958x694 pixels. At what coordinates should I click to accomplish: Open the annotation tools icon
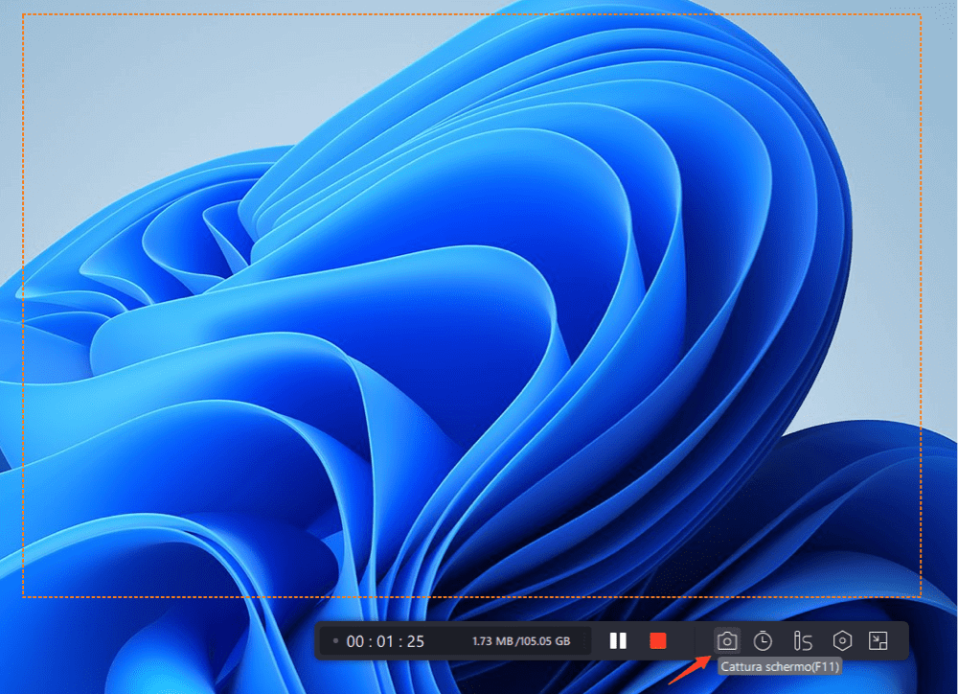(802, 641)
